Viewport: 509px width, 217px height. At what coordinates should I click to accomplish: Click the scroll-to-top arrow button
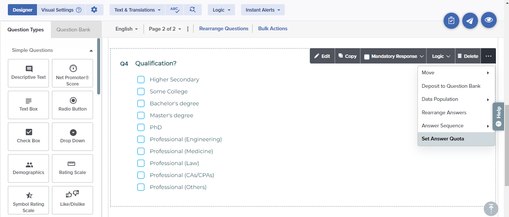click(491, 208)
